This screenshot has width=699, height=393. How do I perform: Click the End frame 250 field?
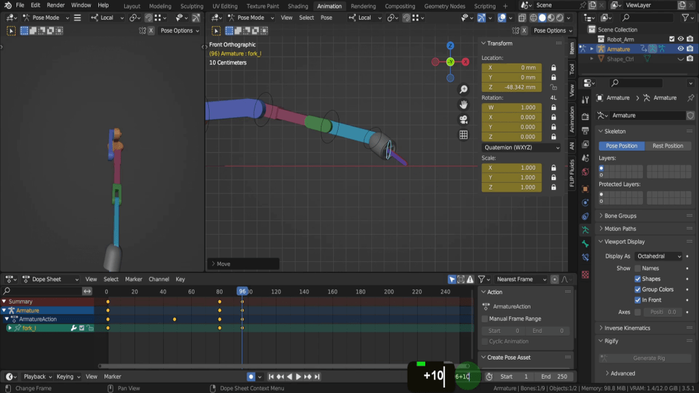point(554,377)
